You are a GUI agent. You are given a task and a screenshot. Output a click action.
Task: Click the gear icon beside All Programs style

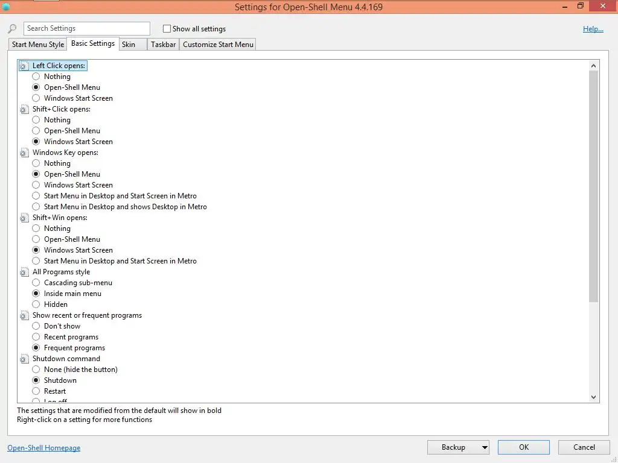click(x=24, y=272)
